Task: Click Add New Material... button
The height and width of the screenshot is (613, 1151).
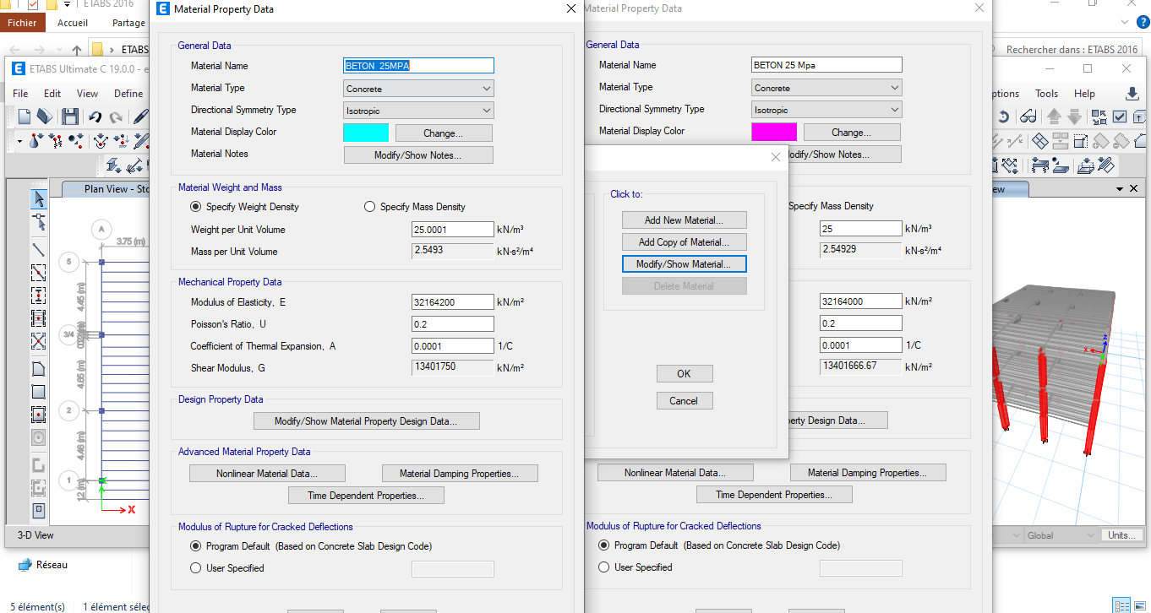Action: click(x=685, y=220)
